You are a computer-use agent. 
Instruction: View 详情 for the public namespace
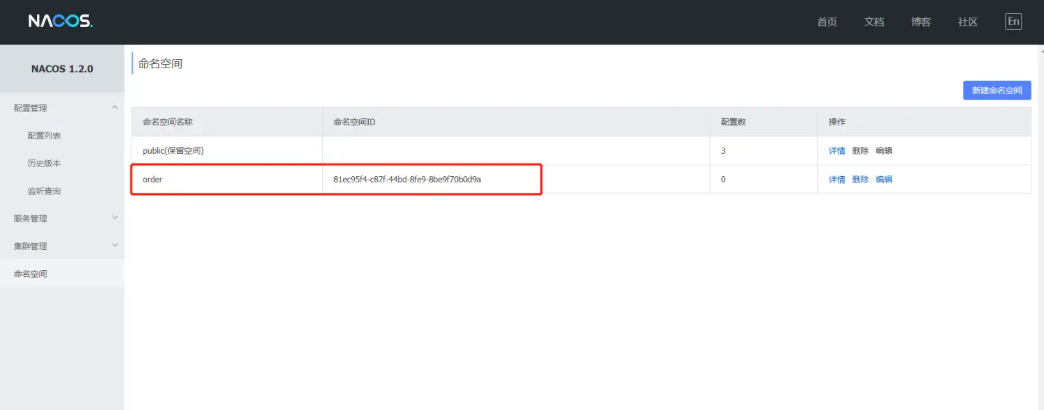click(x=837, y=151)
